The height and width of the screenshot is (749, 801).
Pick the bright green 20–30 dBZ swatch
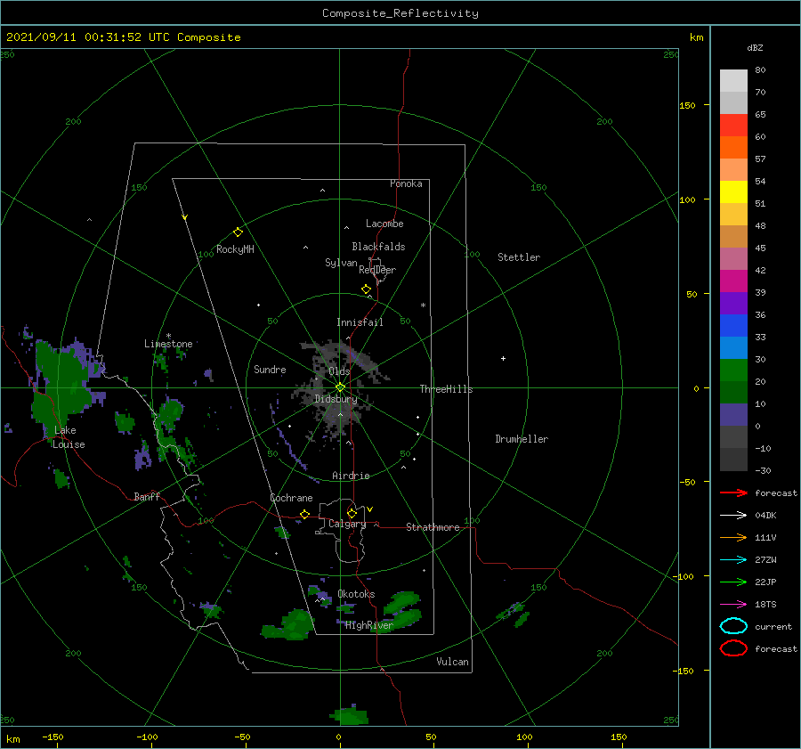point(733,370)
